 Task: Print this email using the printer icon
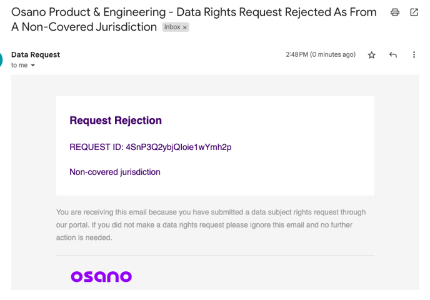coord(394,12)
